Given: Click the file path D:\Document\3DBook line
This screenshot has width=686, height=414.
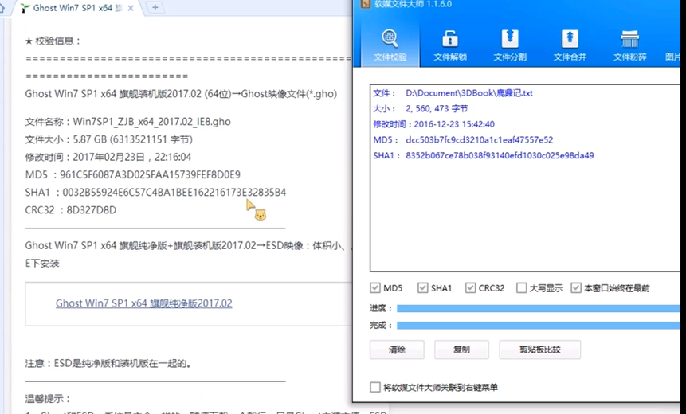Looking at the screenshot, I should 453,93.
